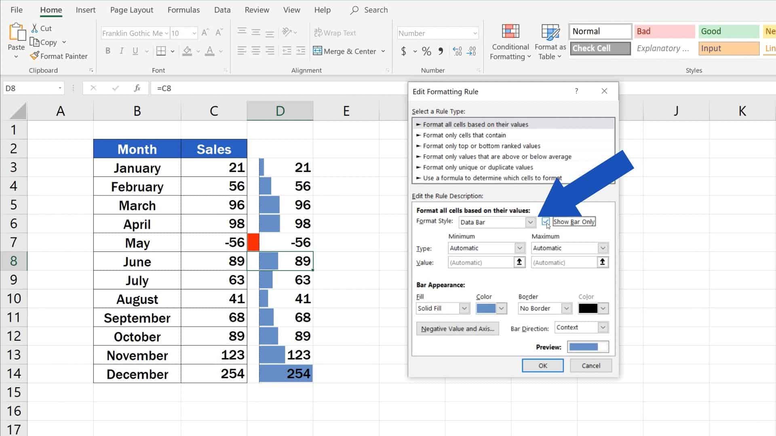The width and height of the screenshot is (776, 436).
Task: Switch to the Formulas ribbon tab
Action: (183, 10)
